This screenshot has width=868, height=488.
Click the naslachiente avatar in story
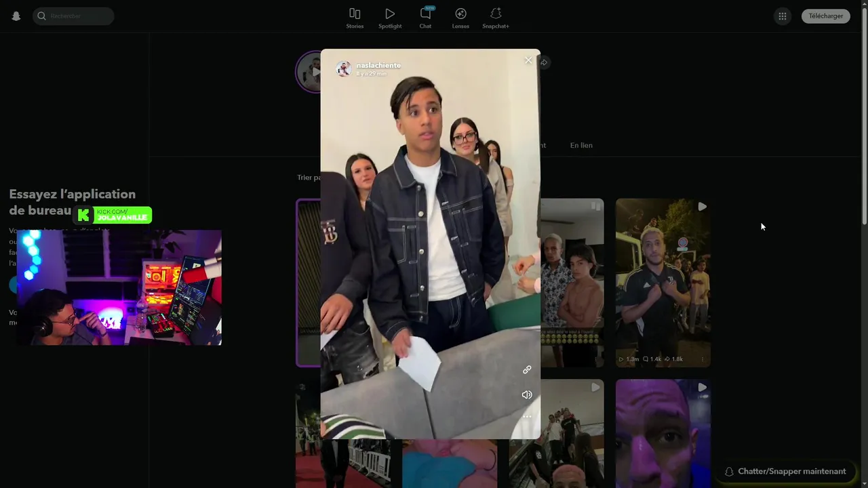click(344, 68)
